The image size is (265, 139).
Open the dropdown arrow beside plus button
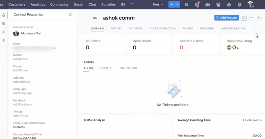(178, 5)
